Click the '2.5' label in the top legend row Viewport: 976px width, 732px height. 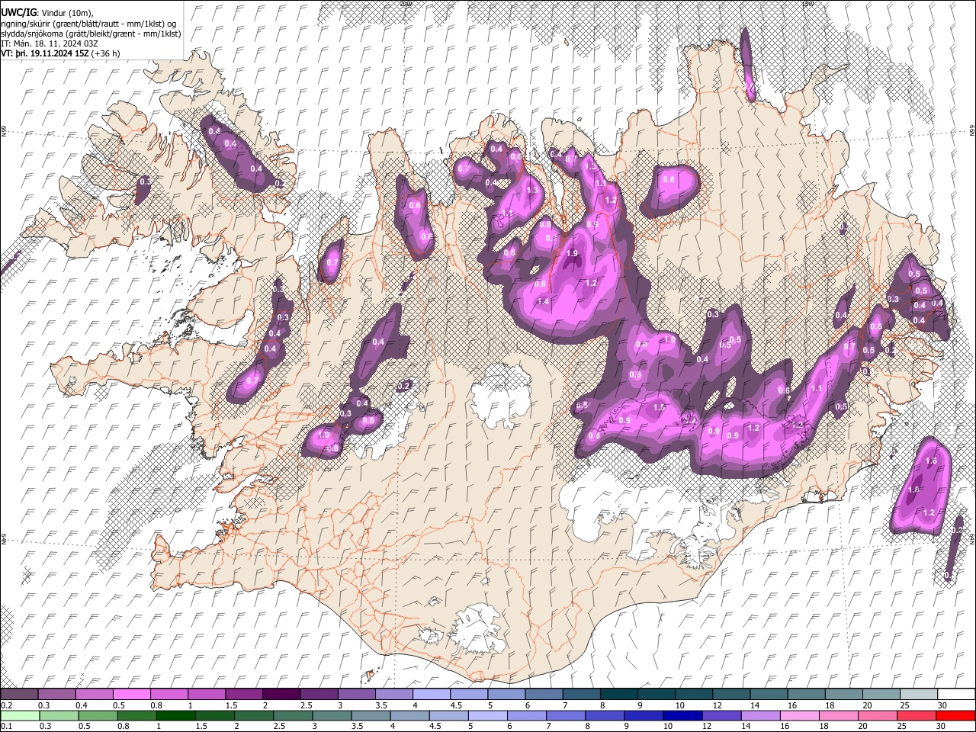306,705
